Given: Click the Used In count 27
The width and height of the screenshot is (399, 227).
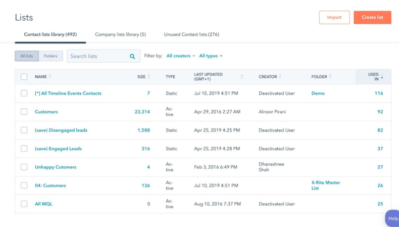Looking at the screenshot, I should point(380,167).
